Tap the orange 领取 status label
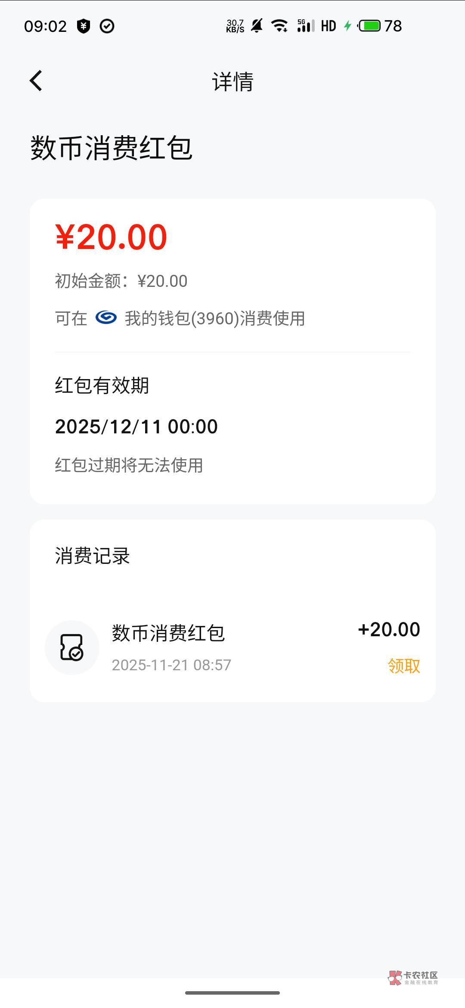The width and height of the screenshot is (465, 1008). click(x=403, y=666)
